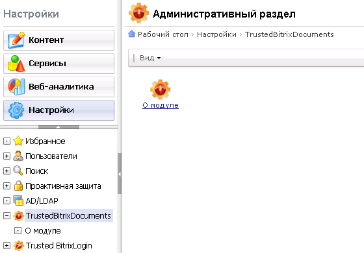
Task: Click the Проактивная защита padlock icon
Action: (18, 186)
